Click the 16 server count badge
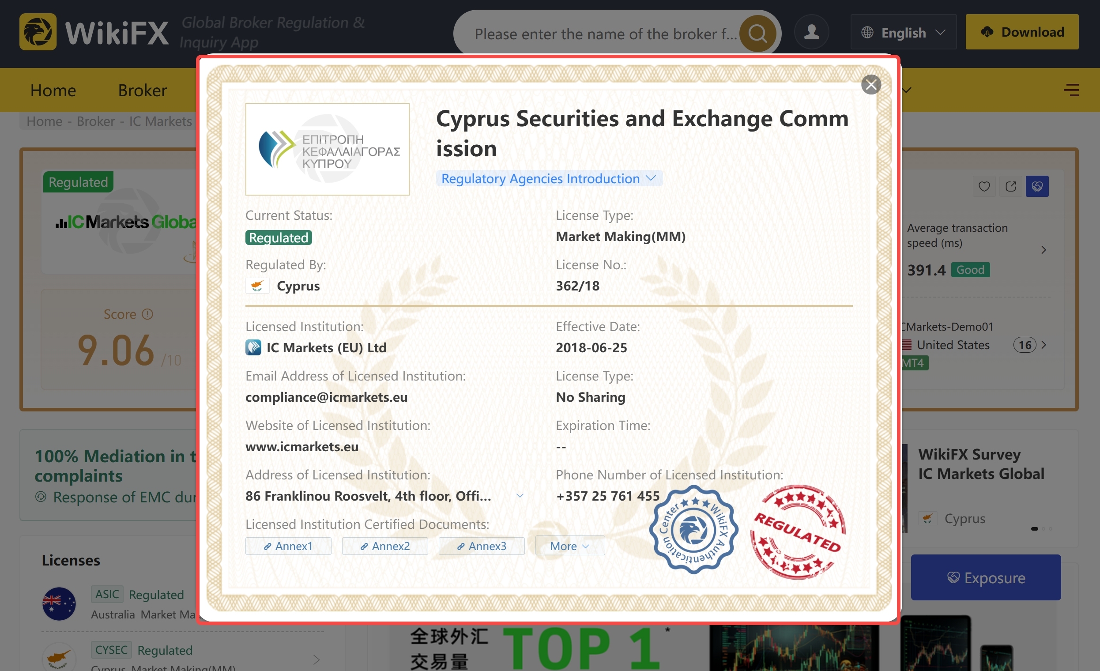 coord(1025,345)
